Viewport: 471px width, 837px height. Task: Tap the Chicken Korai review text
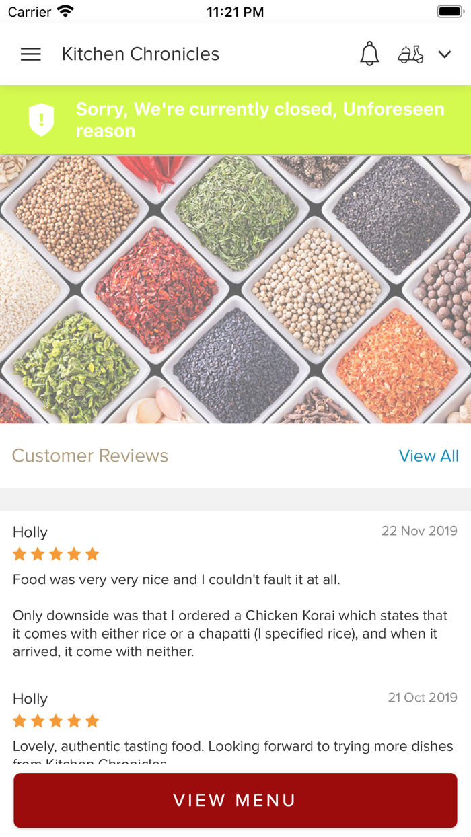pyautogui.click(x=230, y=633)
